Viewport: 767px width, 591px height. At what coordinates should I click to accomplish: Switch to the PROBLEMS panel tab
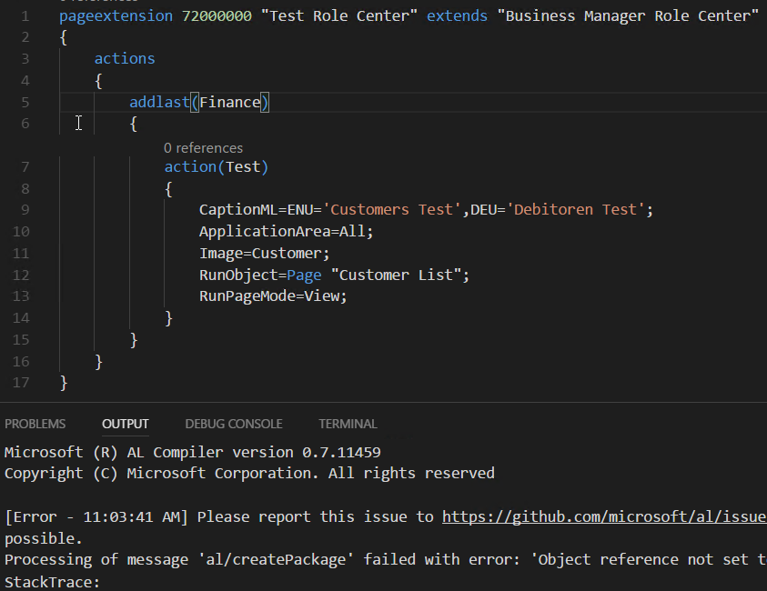(35, 423)
